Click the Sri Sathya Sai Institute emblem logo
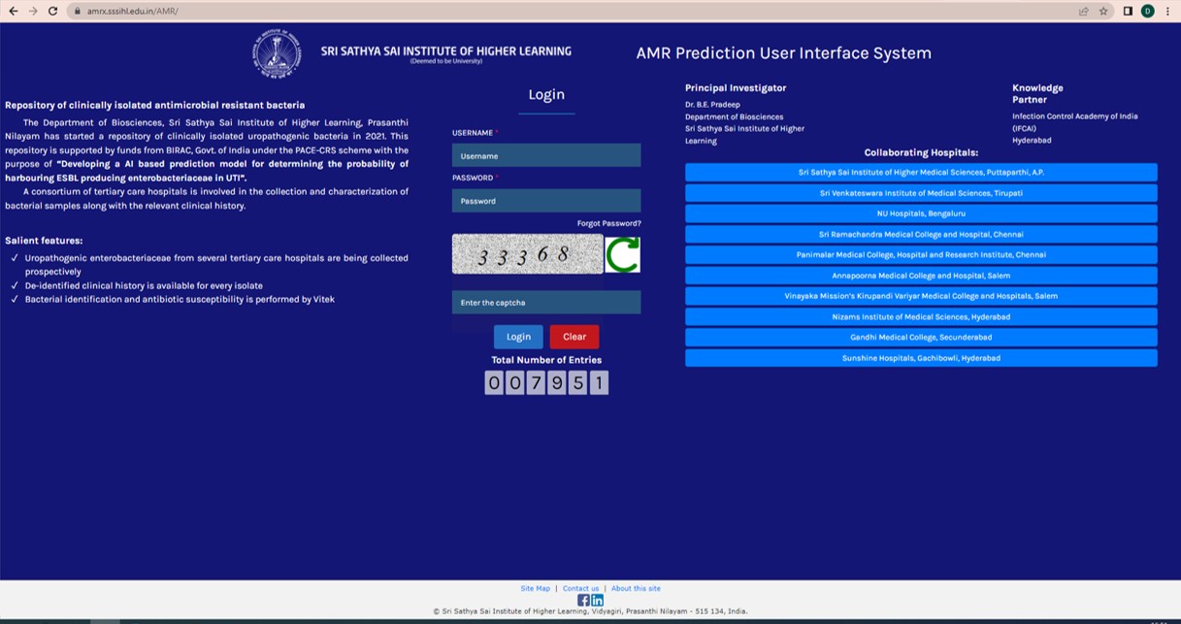Screen dimensions: 1181x624 click(x=277, y=52)
